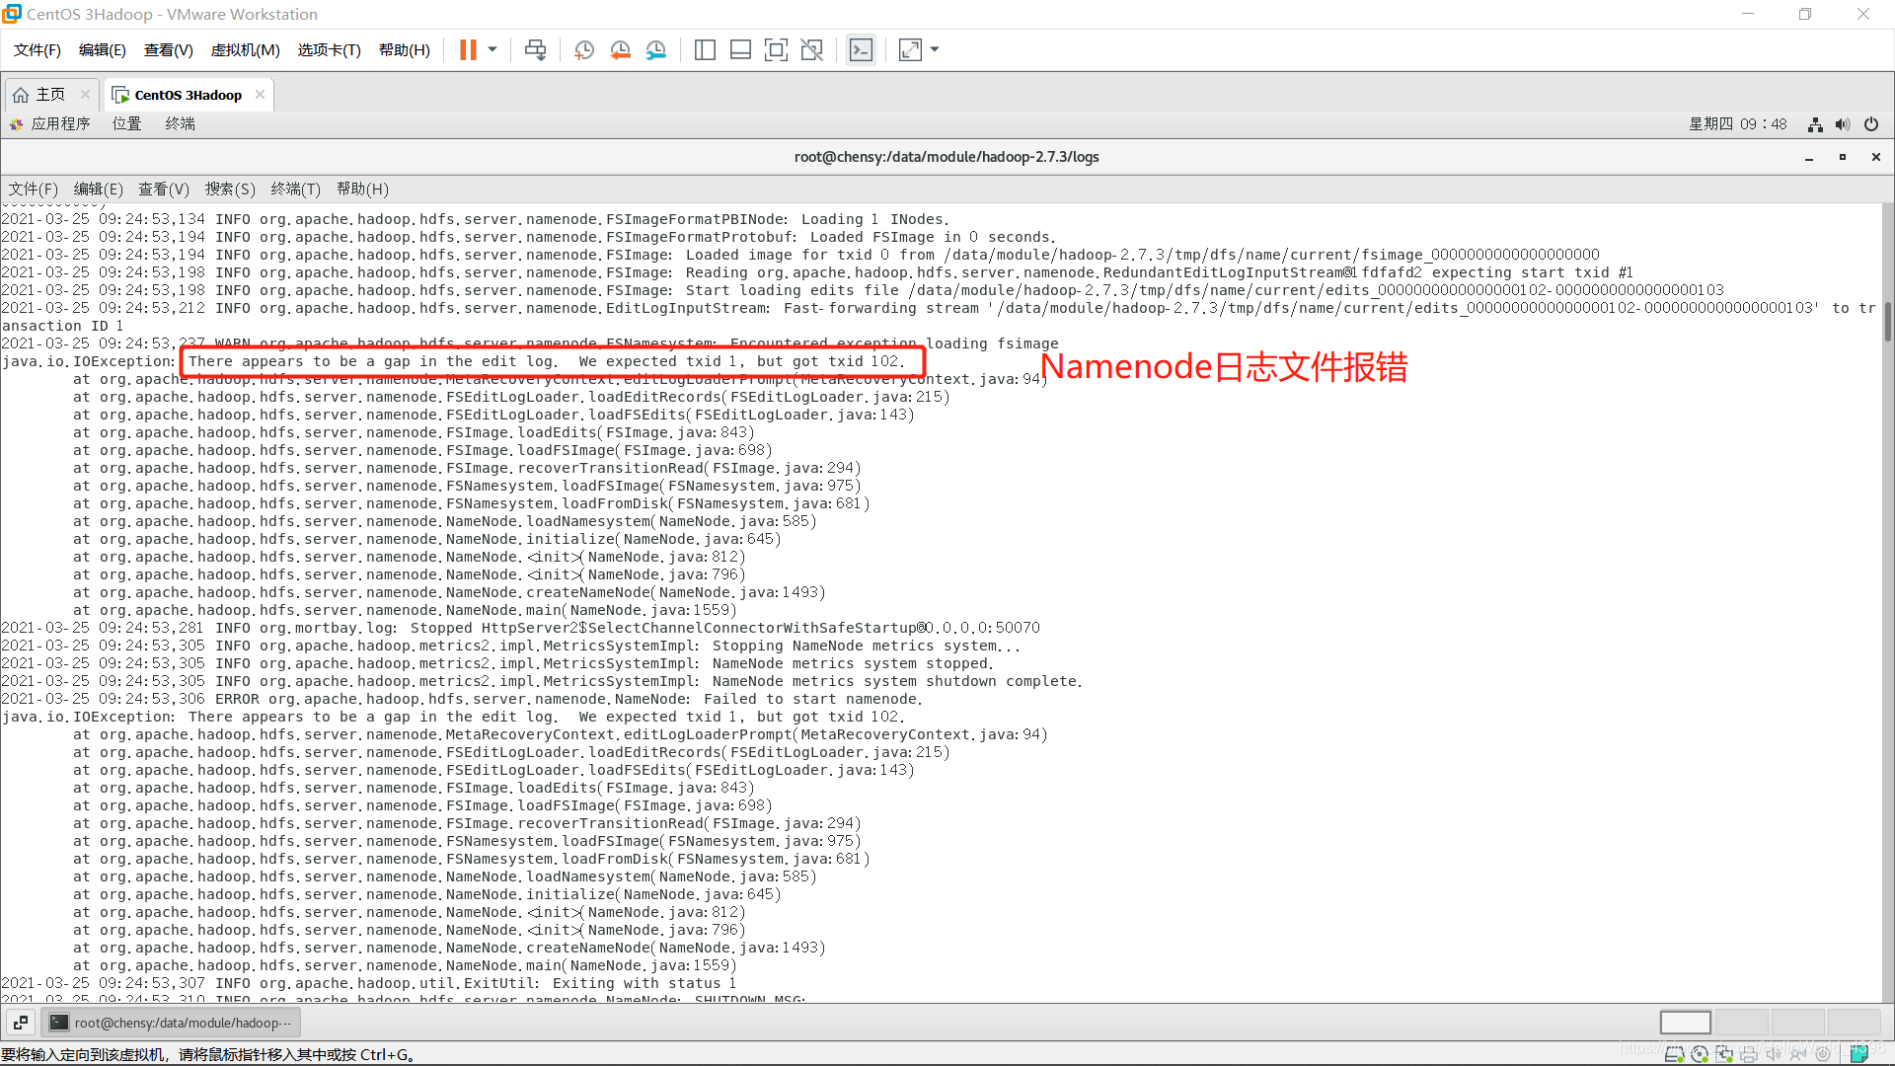
Task: Revert to the previous snapshot
Action: (620, 49)
